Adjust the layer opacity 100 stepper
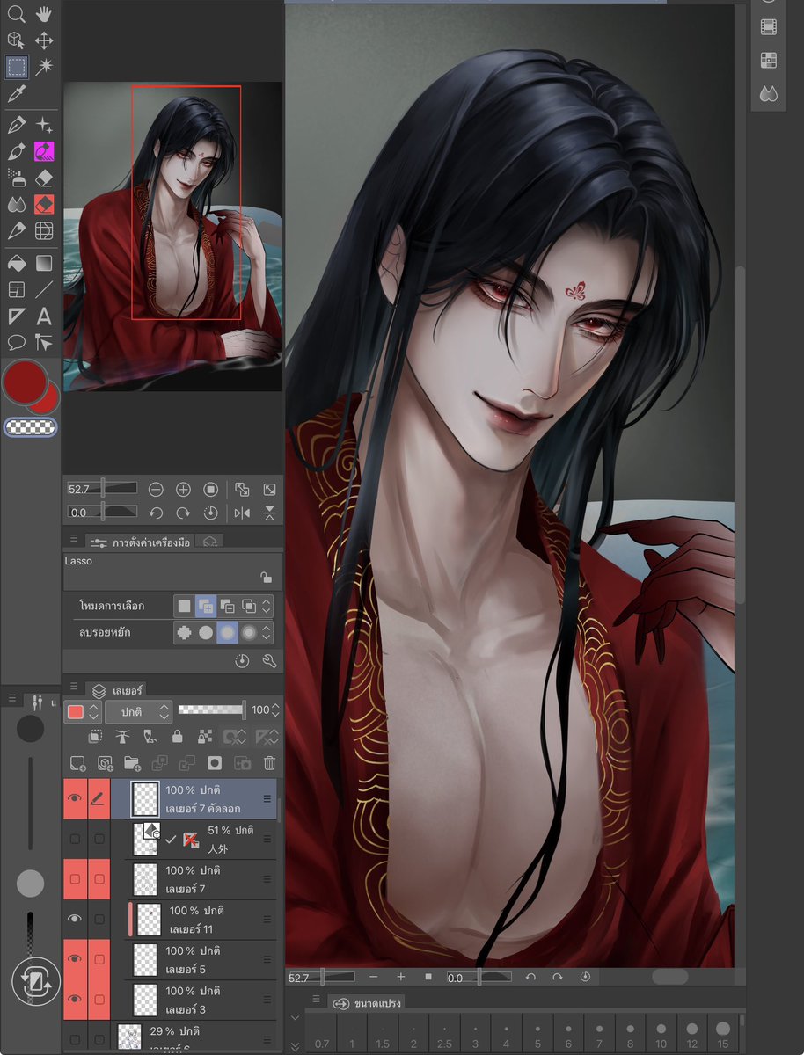This screenshot has height=1055, width=804. tap(274, 709)
